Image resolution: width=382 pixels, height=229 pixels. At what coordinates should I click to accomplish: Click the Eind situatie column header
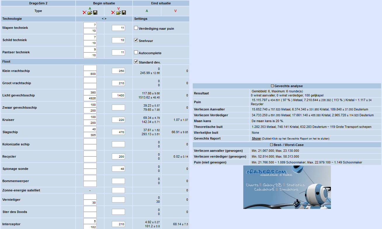(x=161, y=3)
